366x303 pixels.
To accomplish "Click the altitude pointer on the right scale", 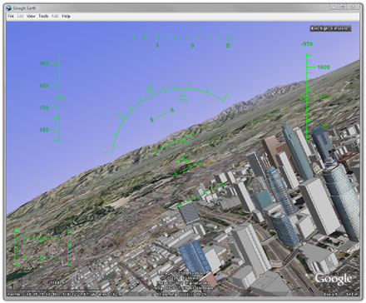I will 304,97.
